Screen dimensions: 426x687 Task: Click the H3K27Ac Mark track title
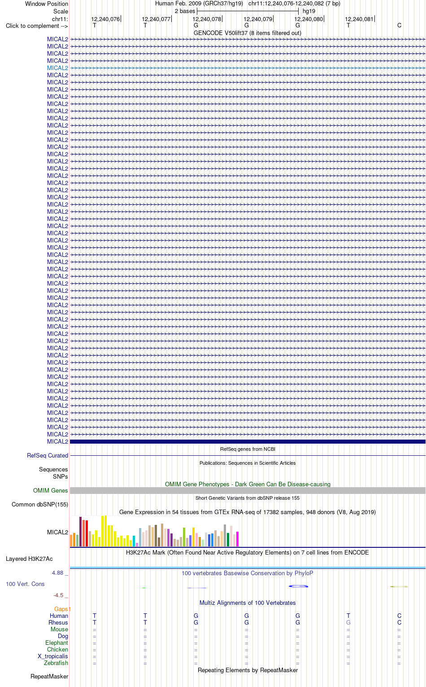(248, 553)
